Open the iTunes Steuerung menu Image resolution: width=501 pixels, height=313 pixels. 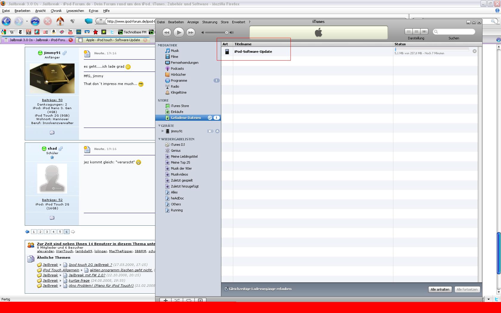pyautogui.click(x=210, y=22)
